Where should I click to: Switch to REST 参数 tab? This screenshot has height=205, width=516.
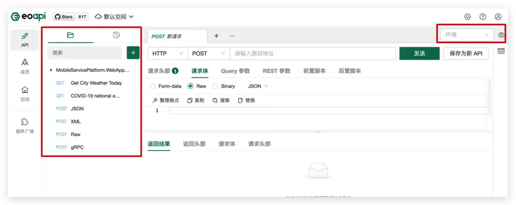coord(276,71)
